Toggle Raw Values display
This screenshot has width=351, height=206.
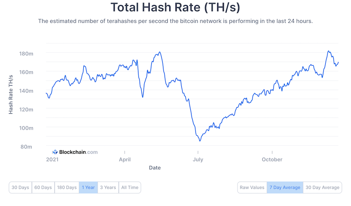(252, 187)
